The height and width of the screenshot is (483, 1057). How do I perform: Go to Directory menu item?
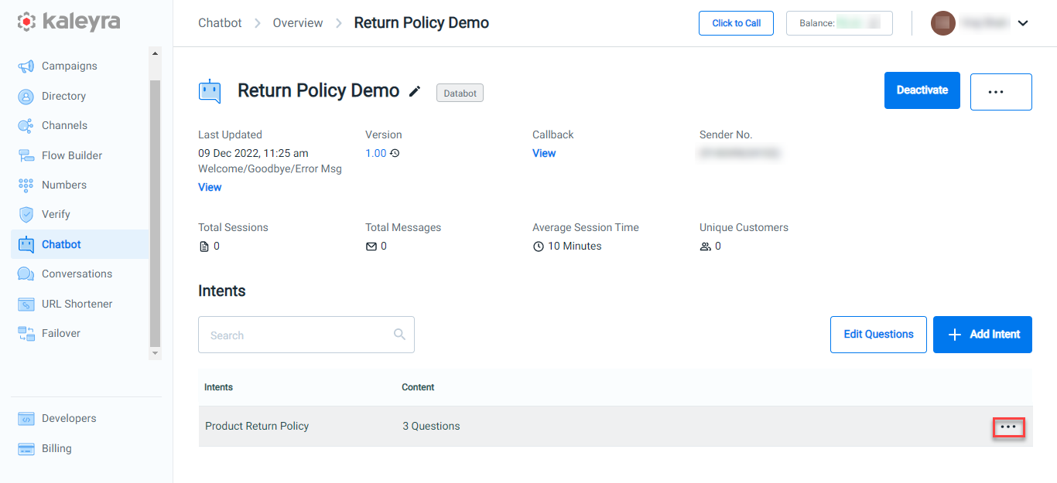63,97
